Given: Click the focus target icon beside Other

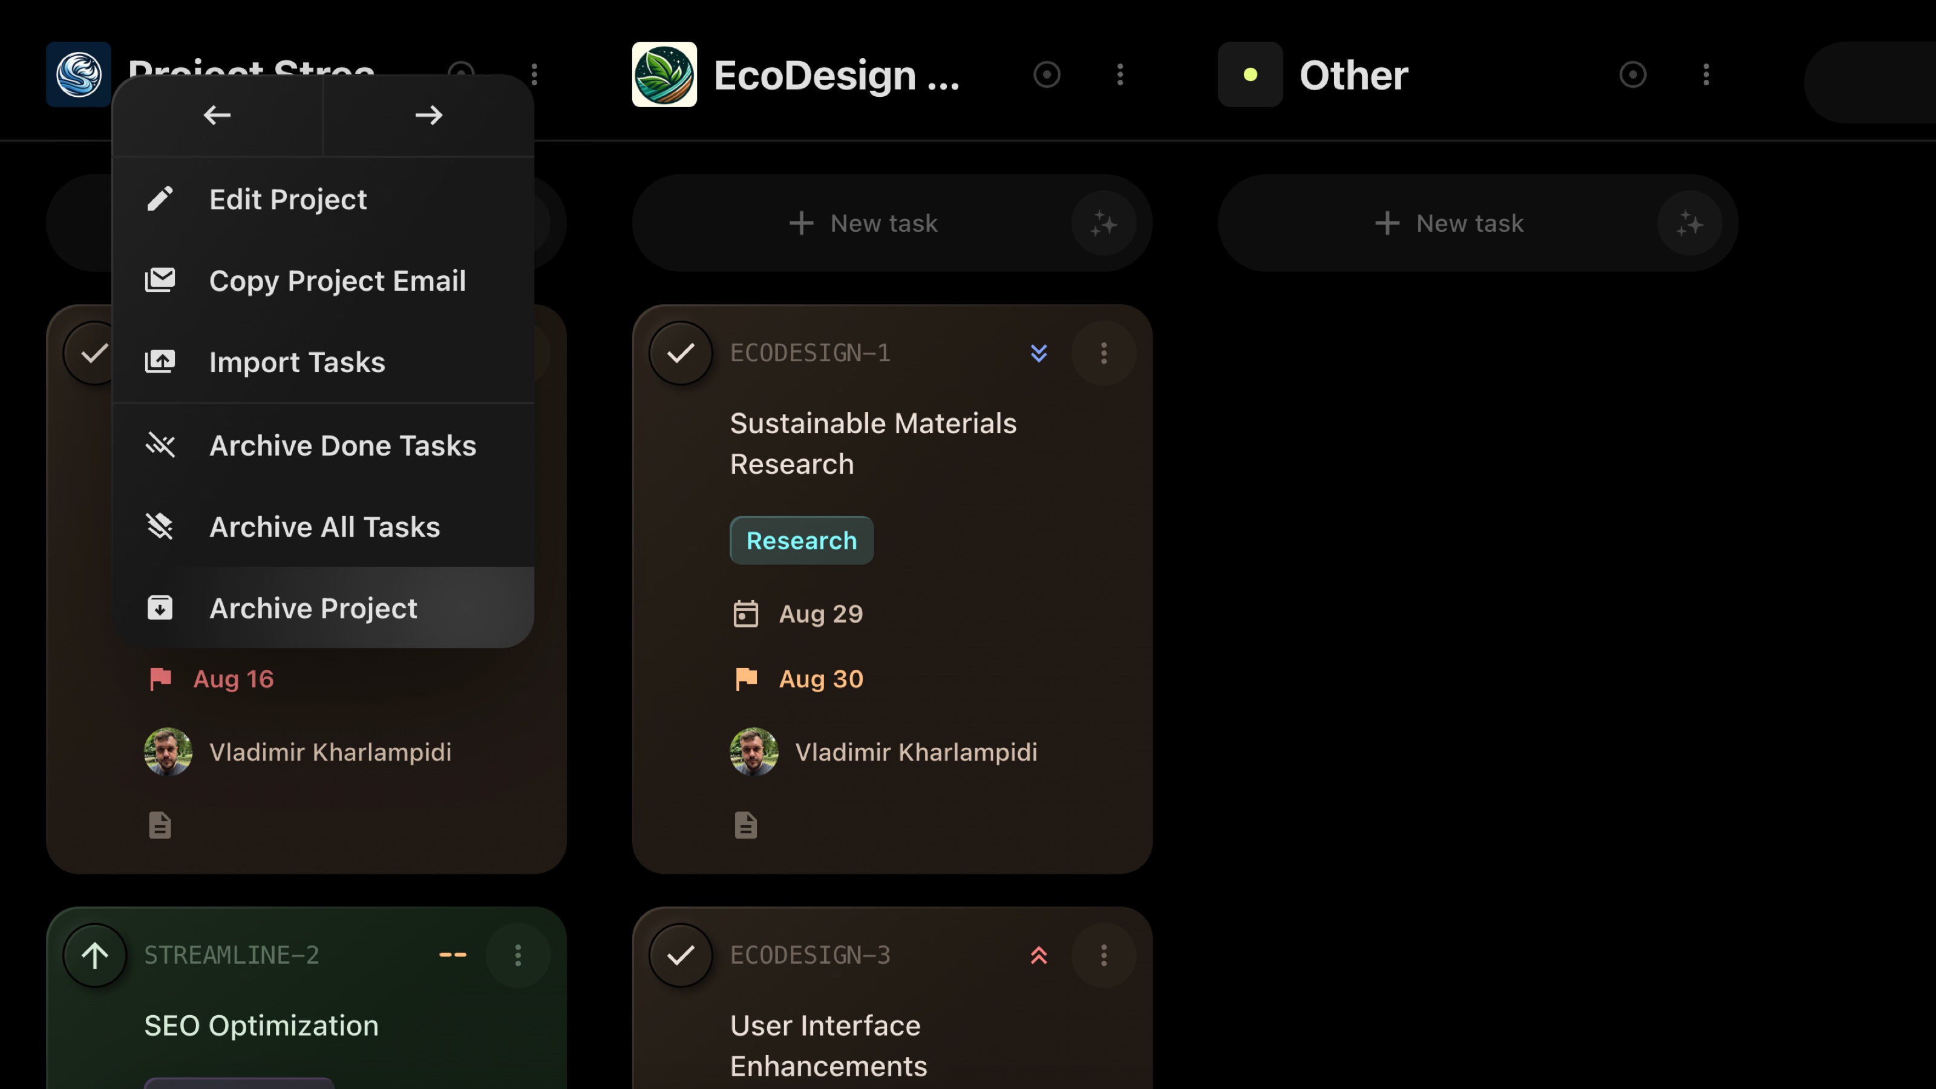Looking at the screenshot, I should coord(1632,74).
